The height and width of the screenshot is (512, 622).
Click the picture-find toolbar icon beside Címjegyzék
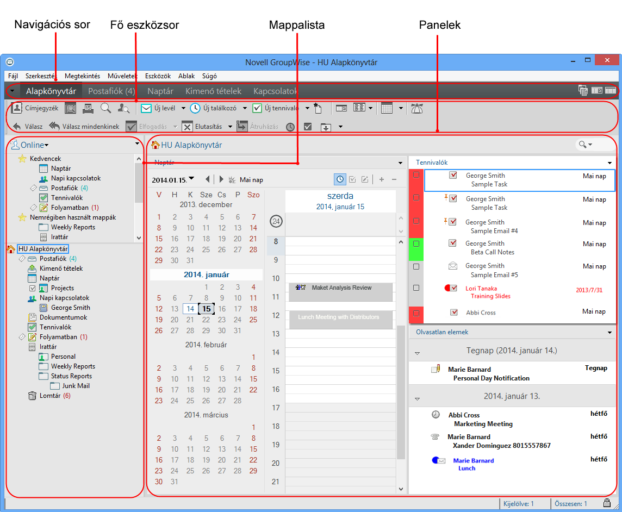70,108
